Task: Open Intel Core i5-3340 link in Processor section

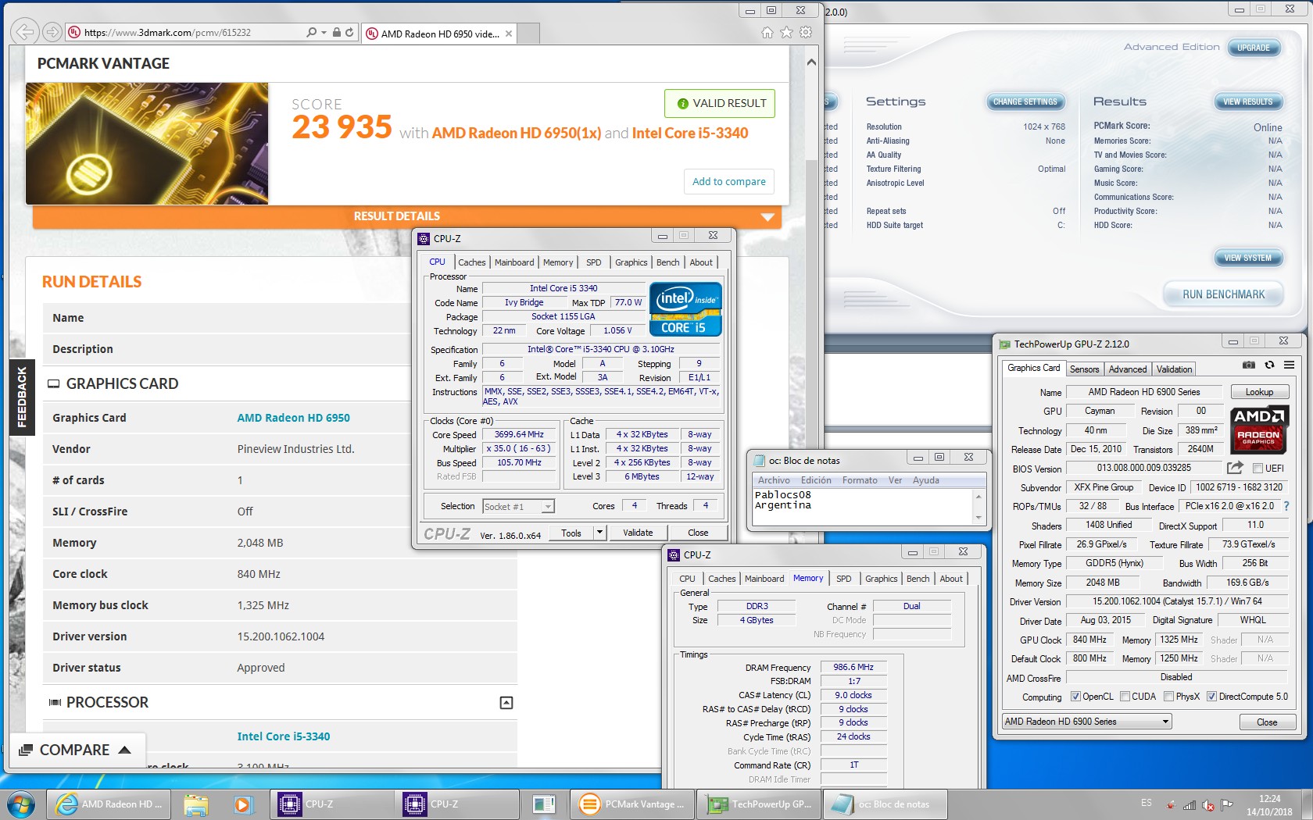Action: pyautogui.click(x=284, y=736)
